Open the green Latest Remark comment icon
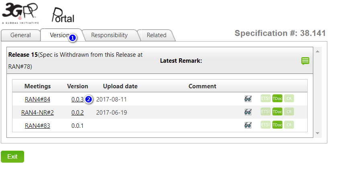This screenshot has height=171, width=339. 305,61
